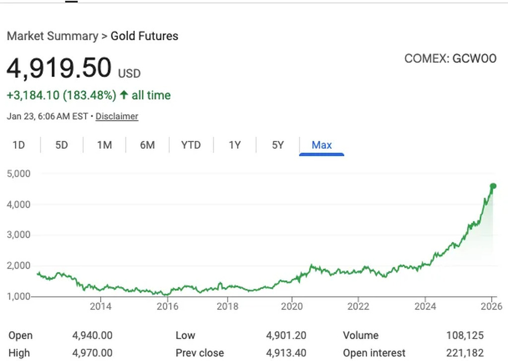
Task: Click the 4,919.50 current price
Action: pos(59,68)
